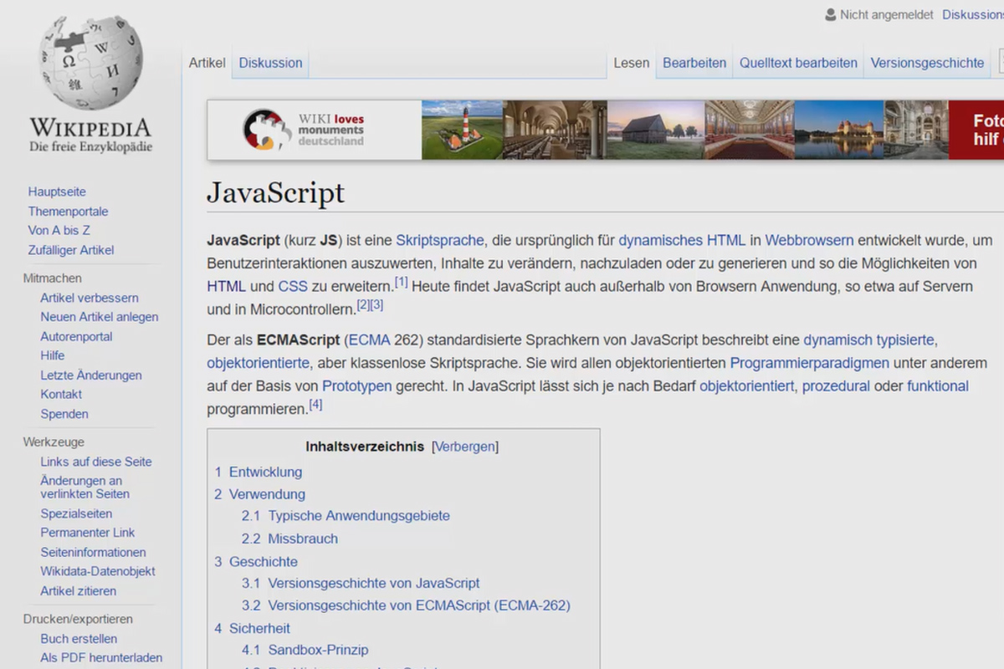The width and height of the screenshot is (1004, 669).
Task: Visit the Autorenportal
Action: pyautogui.click(x=76, y=336)
